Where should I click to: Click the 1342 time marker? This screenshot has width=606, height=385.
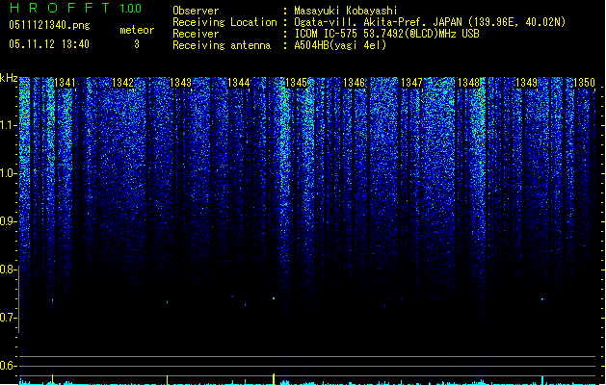122,83
